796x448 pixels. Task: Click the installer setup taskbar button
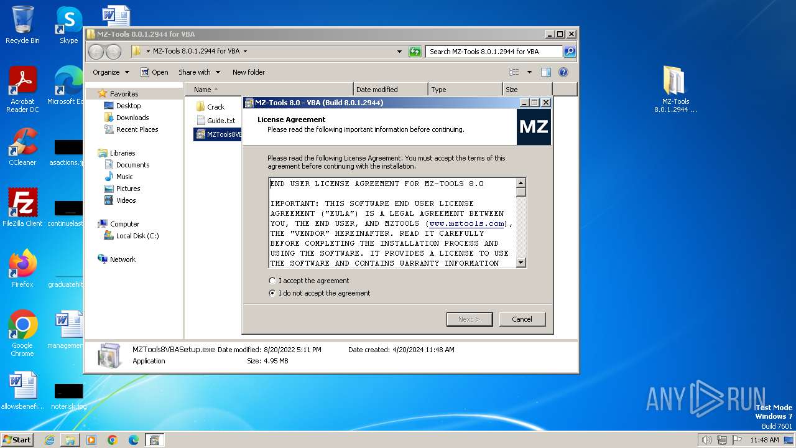[154, 440]
